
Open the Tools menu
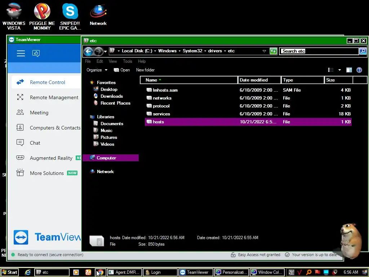(127, 61)
